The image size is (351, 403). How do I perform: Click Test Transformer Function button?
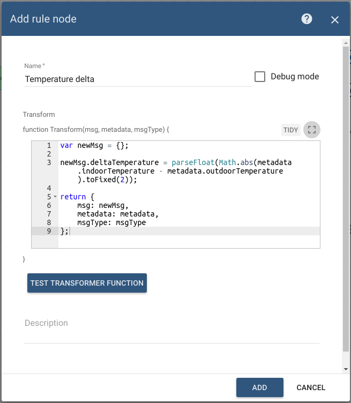(x=87, y=283)
